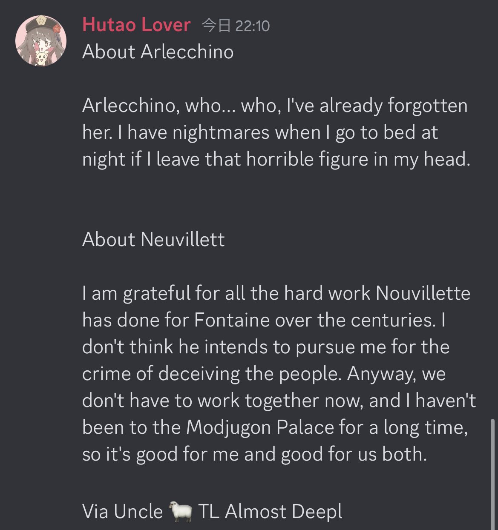
Task: Click the "About Arlecchino" heading line
Action: pyautogui.click(x=158, y=52)
